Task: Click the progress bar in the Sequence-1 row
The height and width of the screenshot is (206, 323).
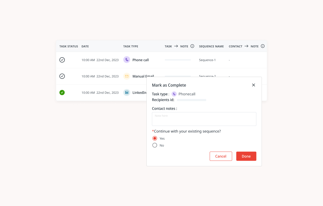Action: (177, 60)
